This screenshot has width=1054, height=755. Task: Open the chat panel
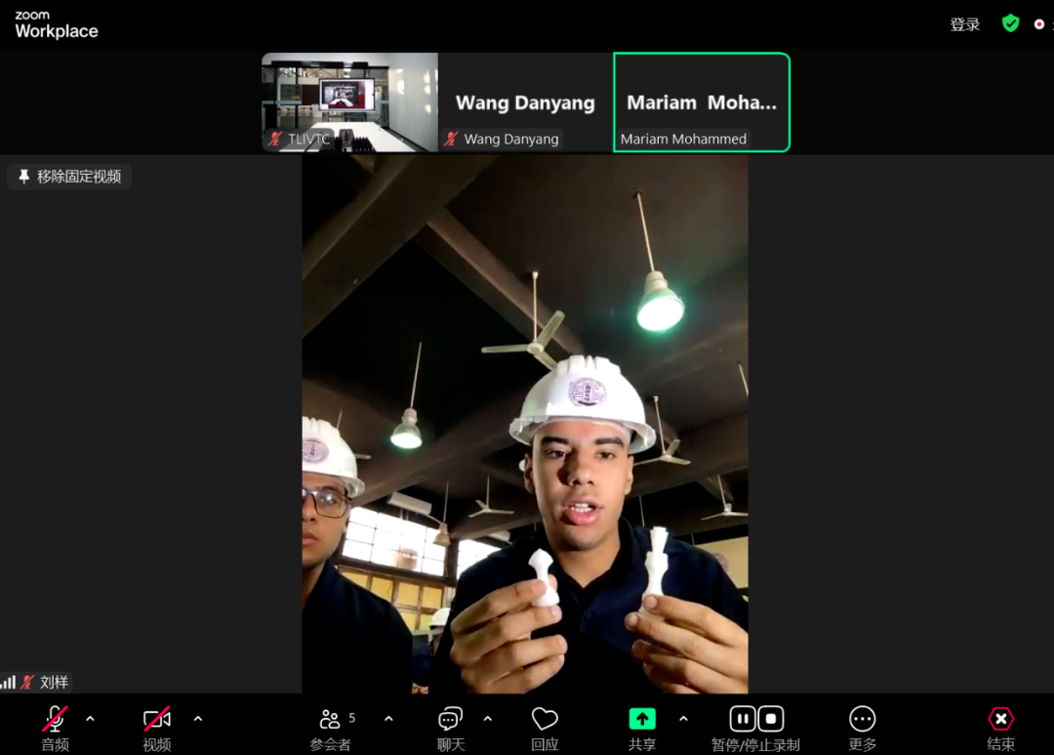[450, 720]
